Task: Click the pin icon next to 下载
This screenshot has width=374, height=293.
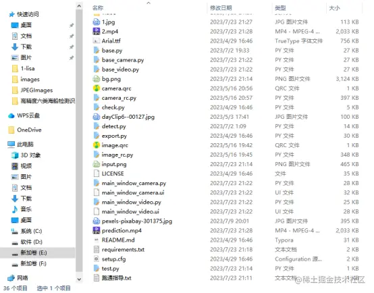Action: 72,47
